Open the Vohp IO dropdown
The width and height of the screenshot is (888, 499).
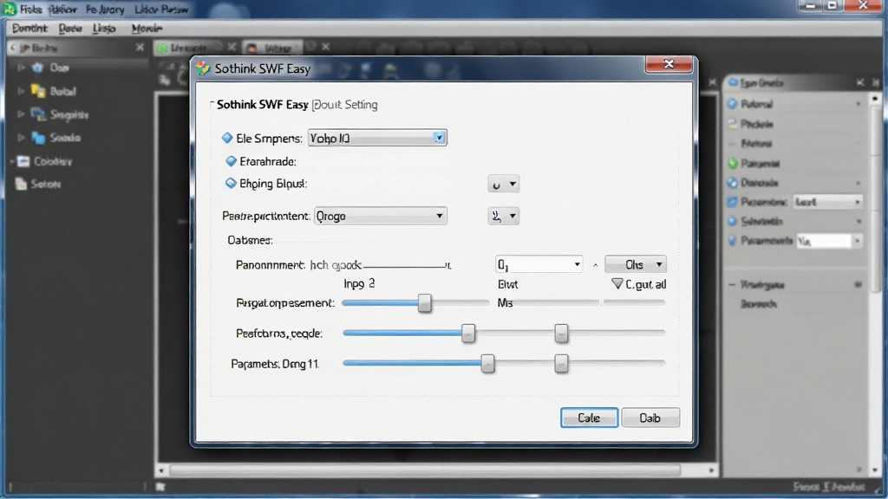pyautogui.click(x=377, y=138)
